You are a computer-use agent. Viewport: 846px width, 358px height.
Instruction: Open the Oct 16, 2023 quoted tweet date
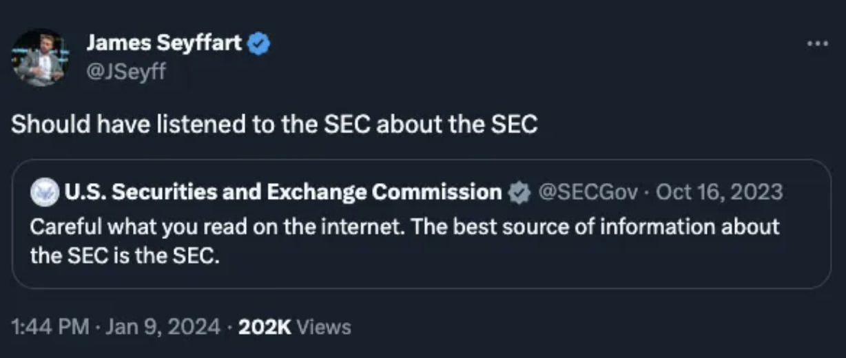(x=719, y=192)
